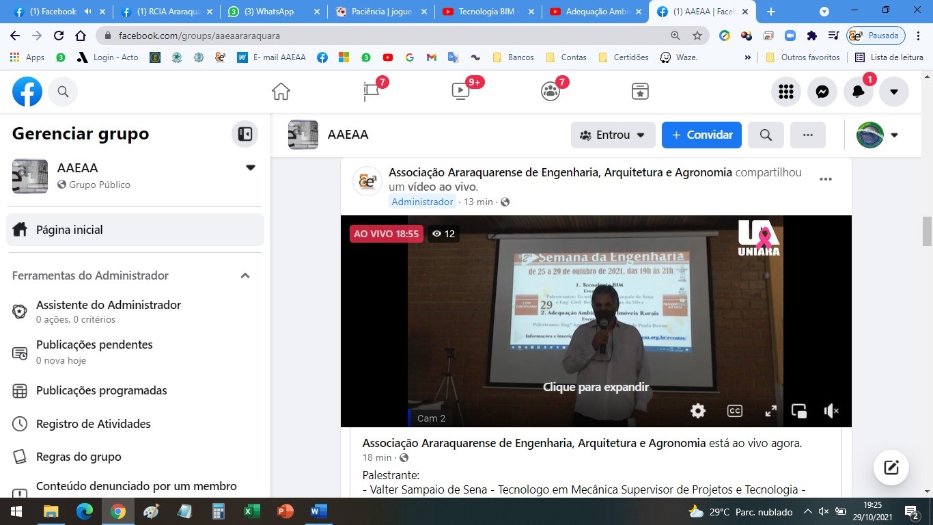Open the Associação Araraquarense page link in post header
The width and height of the screenshot is (933, 525).
click(560, 172)
